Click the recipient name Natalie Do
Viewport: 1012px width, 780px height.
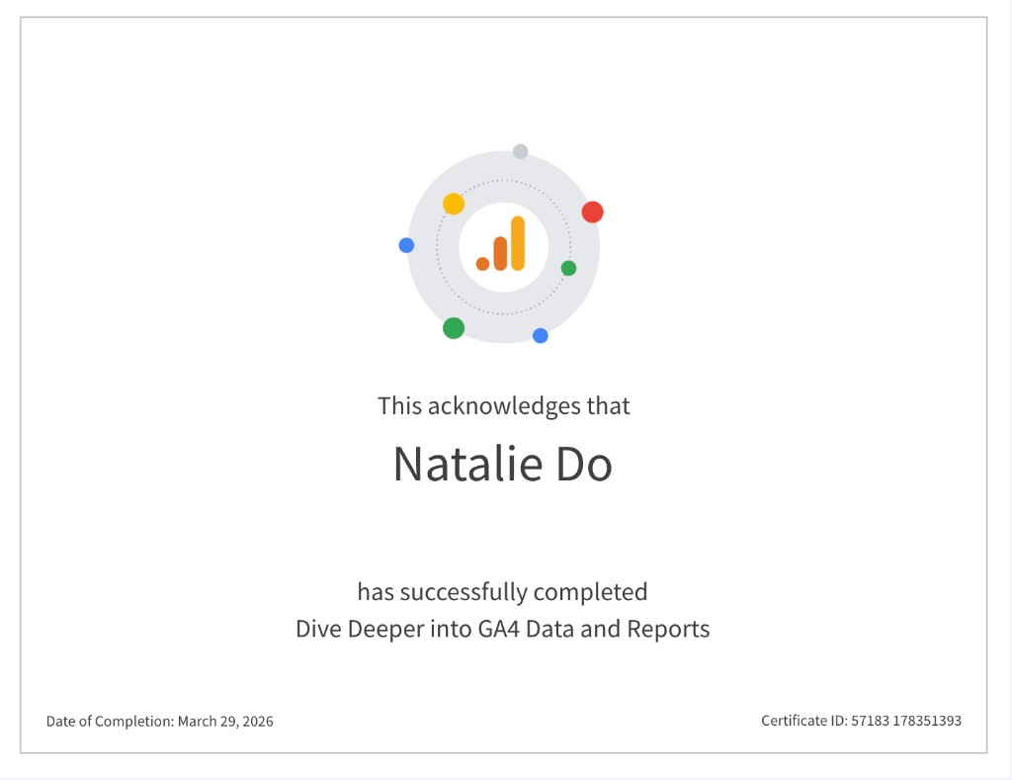(x=503, y=464)
